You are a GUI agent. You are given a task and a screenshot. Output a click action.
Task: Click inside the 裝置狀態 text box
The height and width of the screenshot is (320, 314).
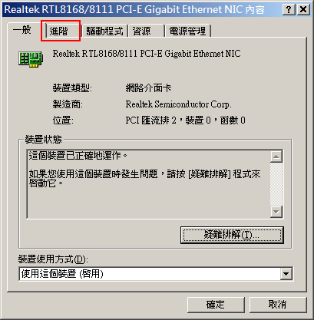pyautogui.click(x=148, y=184)
